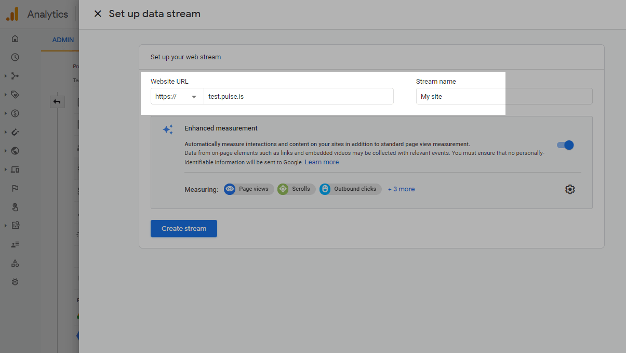The height and width of the screenshot is (353, 626).
Task: Click the back arrow button in admin column
Action: click(57, 102)
